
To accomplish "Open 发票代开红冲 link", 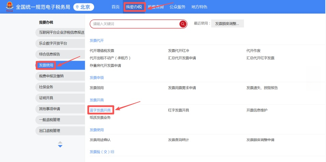I will tap(178, 50).
